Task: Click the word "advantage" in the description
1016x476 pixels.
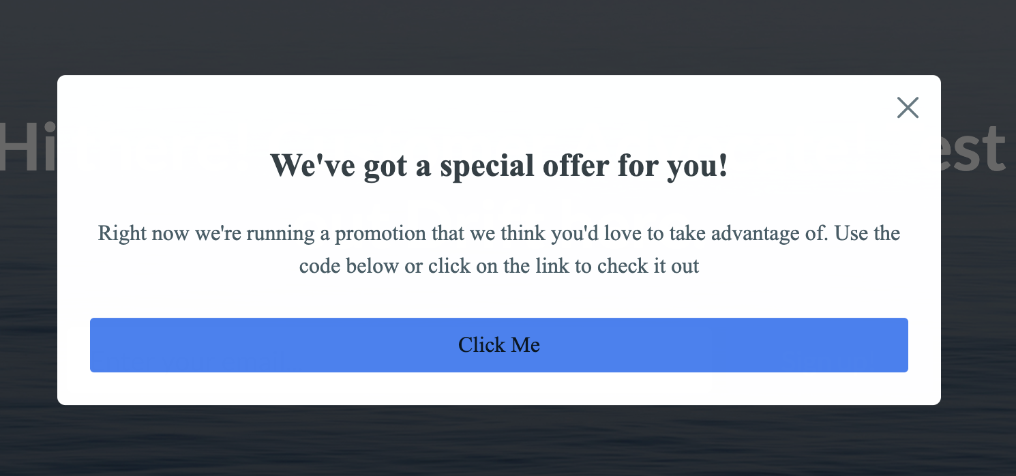Action: (743, 233)
